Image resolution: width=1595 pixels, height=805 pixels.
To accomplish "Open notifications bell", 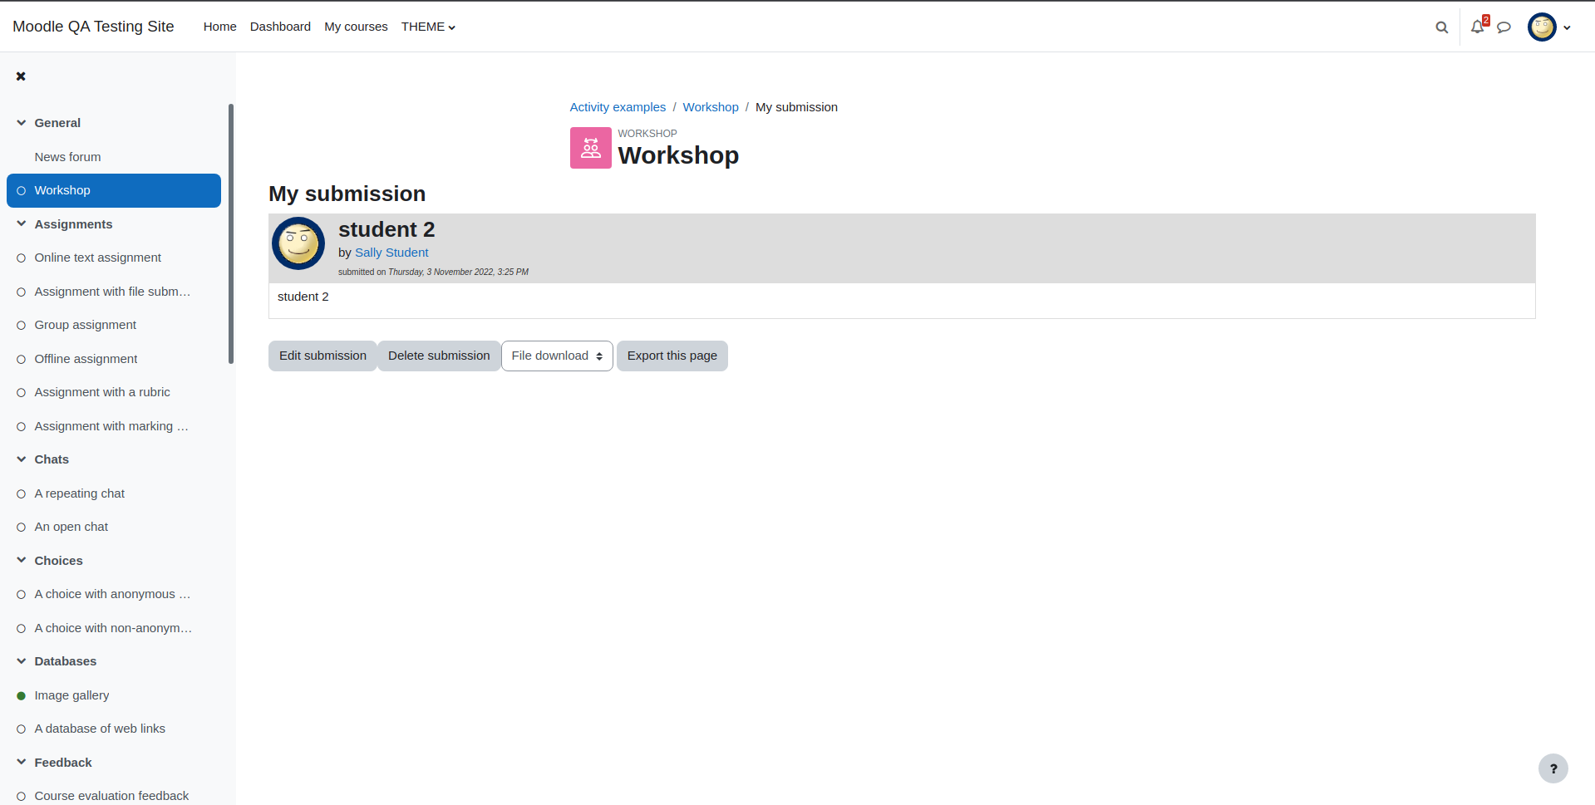I will [1478, 27].
